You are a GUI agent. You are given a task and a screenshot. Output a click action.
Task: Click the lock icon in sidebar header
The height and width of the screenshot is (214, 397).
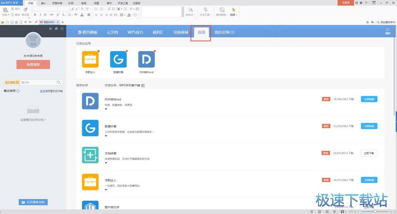[50, 28]
